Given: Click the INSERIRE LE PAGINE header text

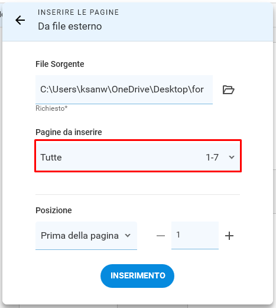Looking at the screenshot, I should tap(79, 12).
